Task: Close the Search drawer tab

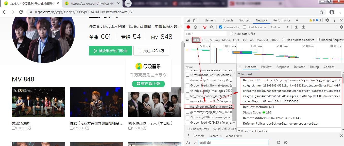Action: click(x=221, y=136)
